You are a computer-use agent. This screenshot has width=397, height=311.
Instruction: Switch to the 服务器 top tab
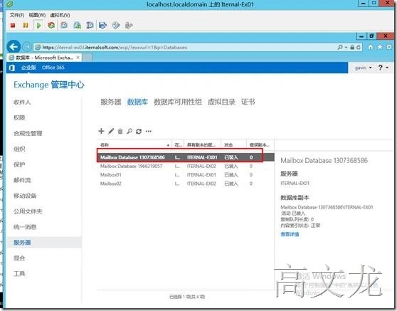[111, 102]
